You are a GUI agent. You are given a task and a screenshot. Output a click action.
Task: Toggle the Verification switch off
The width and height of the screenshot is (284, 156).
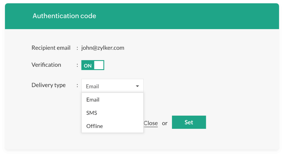(93, 65)
